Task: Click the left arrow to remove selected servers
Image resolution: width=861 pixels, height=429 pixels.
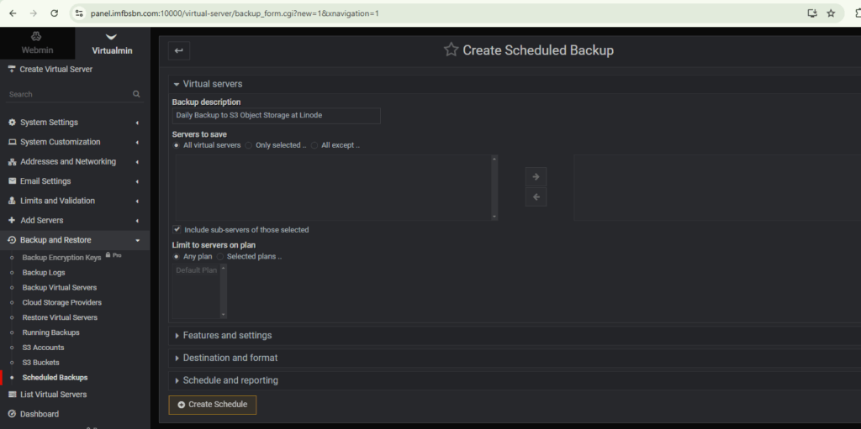Action: 536,197
